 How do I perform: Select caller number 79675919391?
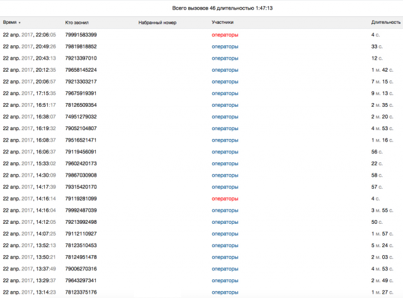(81, 93)
